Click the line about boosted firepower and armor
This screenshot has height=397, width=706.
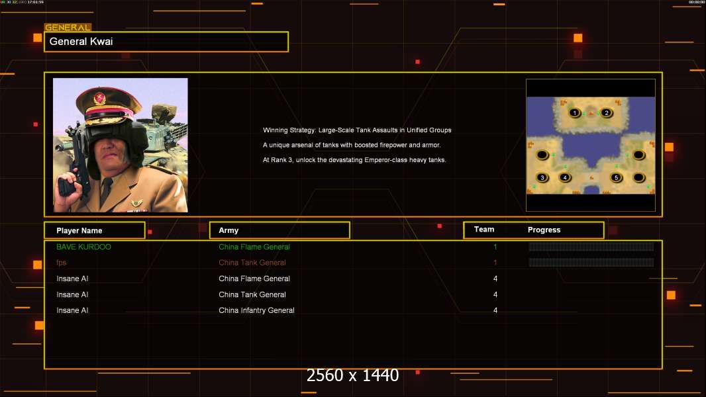[x=352, y=145]
